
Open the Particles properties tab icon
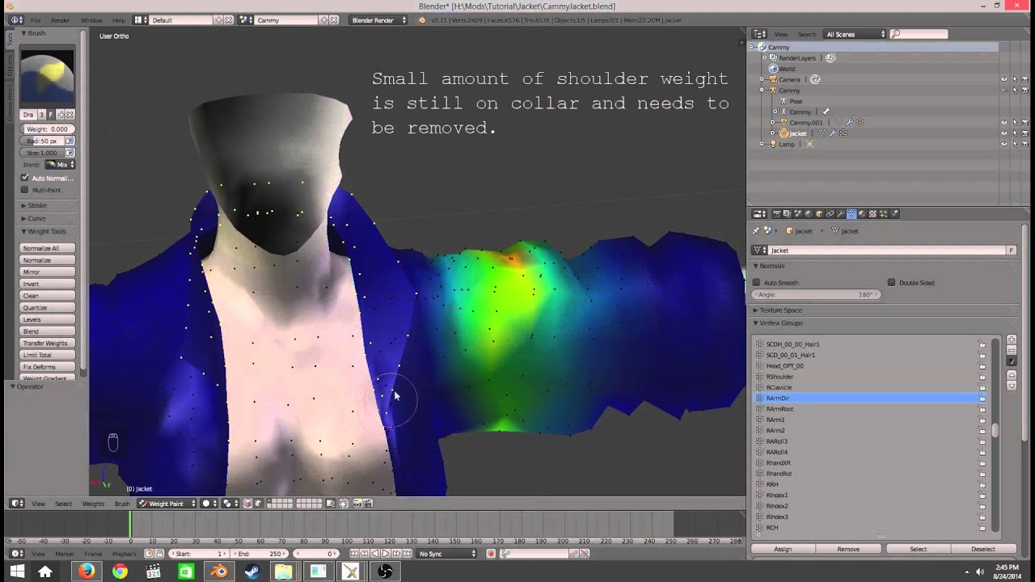click(883, 214)
